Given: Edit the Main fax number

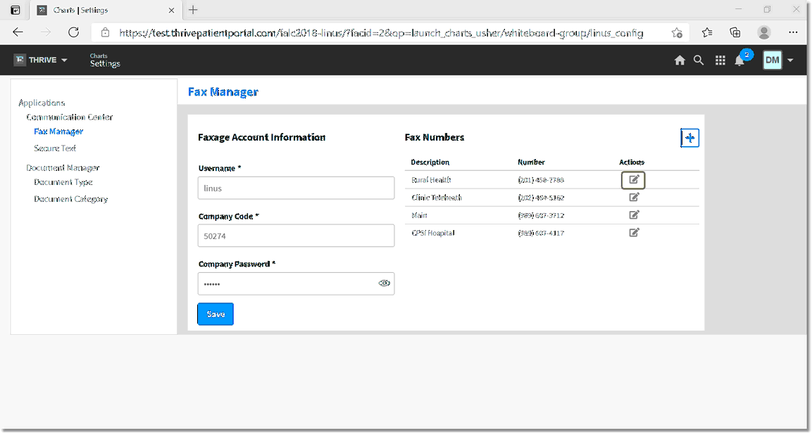Looking at the screenshot, I should click(x=634, y=215).
